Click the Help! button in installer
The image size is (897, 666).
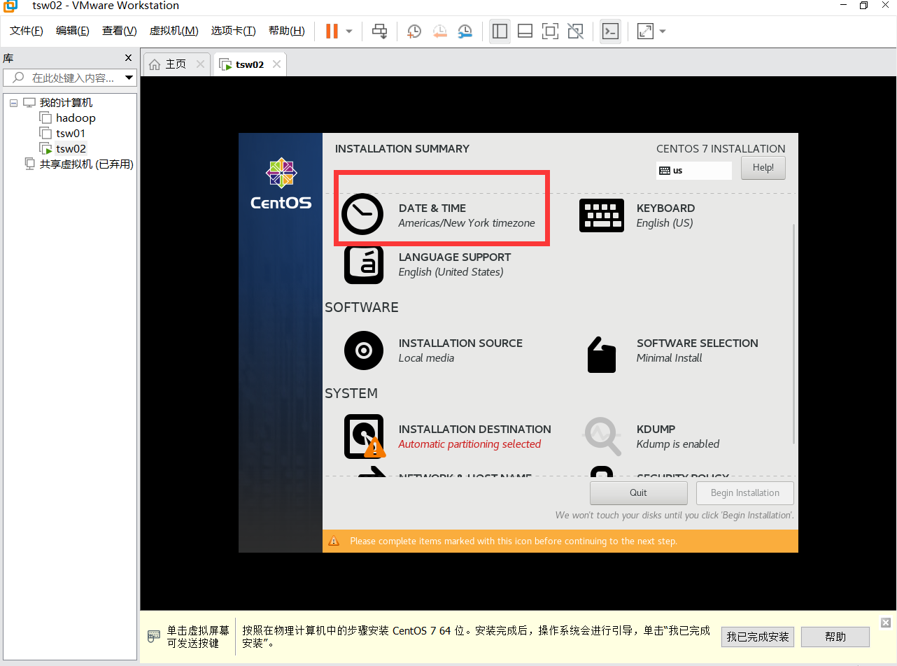tap(763, 168)
